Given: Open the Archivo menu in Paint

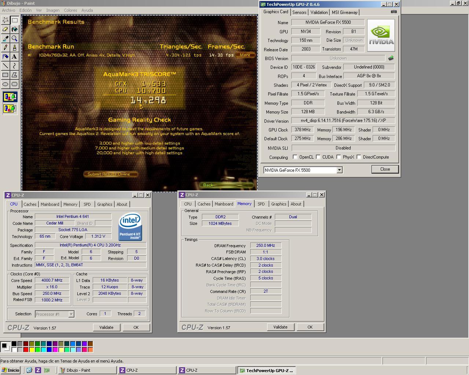Looking at the screenshot, I should pos(8,10).
